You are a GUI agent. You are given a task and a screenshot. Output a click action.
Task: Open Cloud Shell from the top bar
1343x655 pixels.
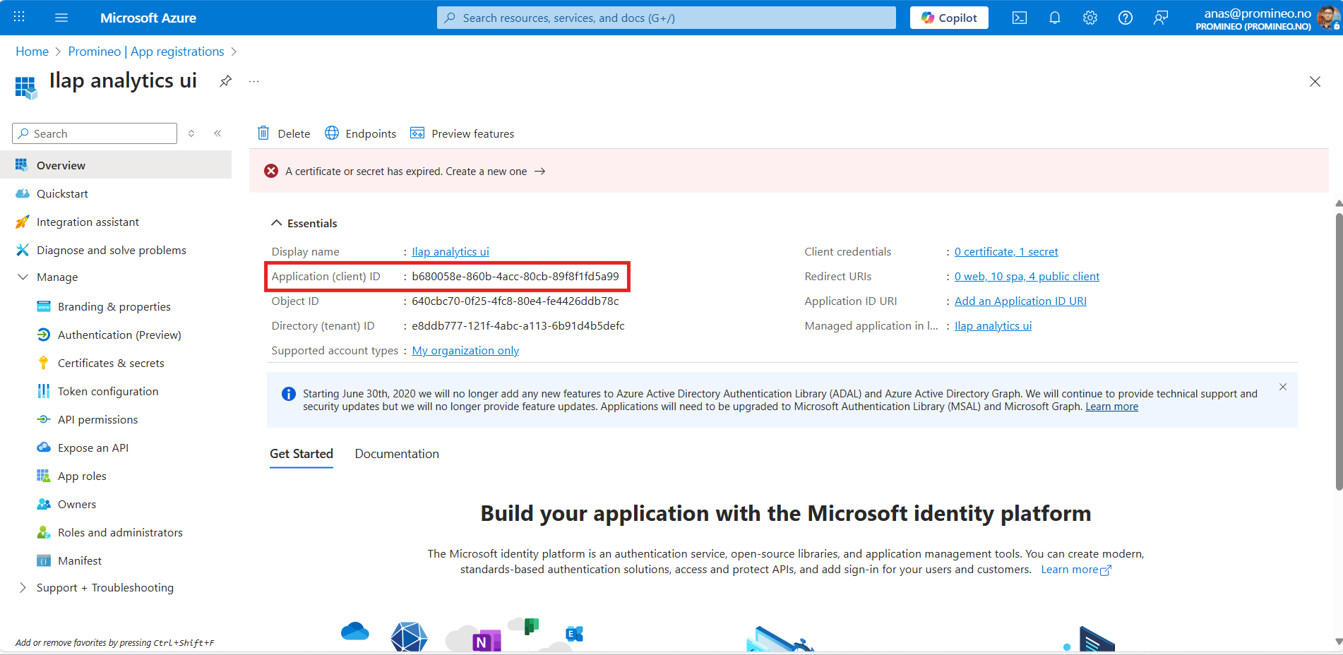tap(1020, 18)
